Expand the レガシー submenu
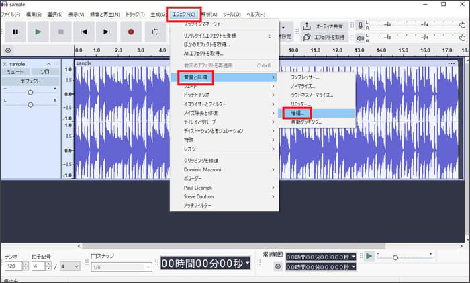 [224, 149]
